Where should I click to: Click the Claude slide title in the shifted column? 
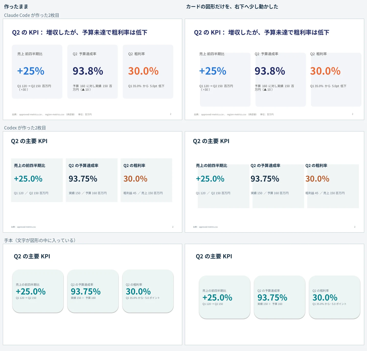[262, 32]
